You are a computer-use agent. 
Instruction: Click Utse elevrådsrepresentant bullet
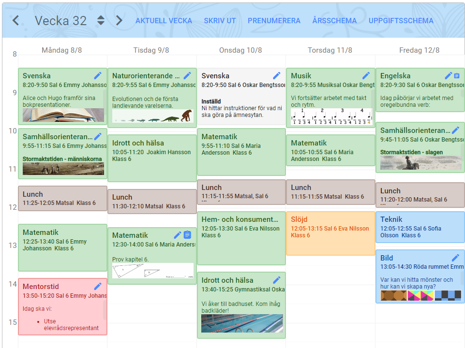(71, 325)
